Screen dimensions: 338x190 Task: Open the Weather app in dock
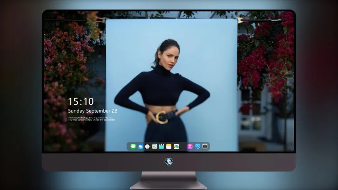140,146
